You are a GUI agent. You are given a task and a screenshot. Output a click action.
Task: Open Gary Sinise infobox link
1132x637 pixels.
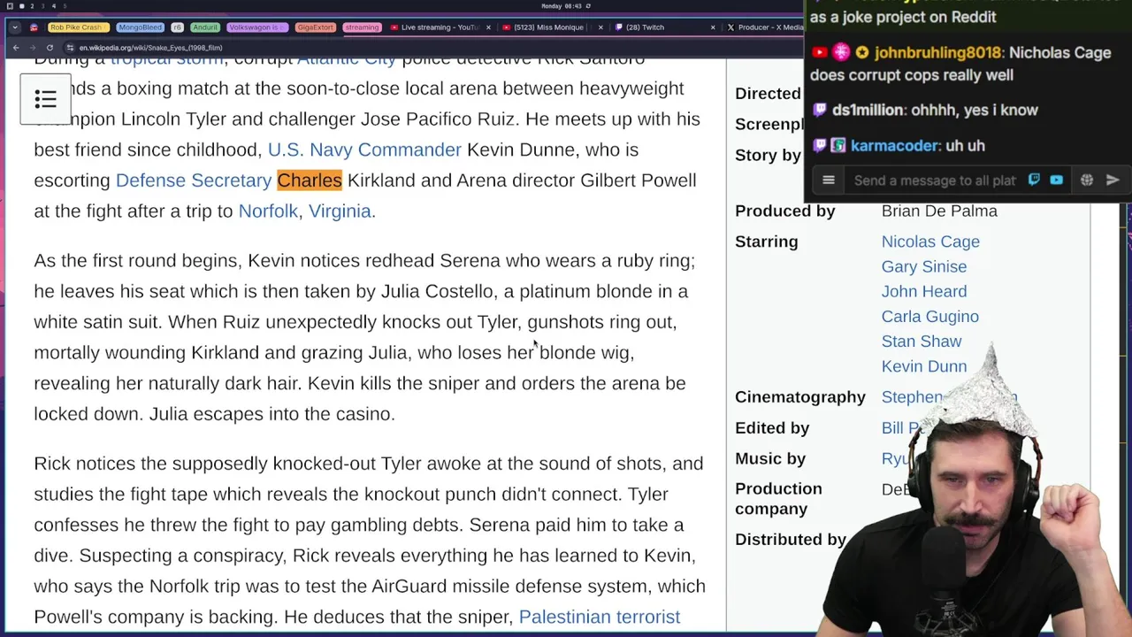(x=924, y=266)
